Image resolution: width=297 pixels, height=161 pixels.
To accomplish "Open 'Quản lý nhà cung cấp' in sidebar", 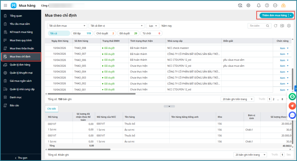I will point(22,89).
